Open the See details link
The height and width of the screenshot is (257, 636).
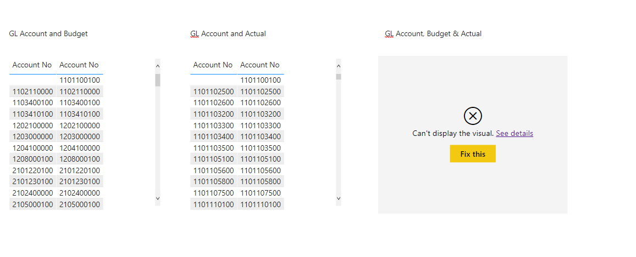515,133
